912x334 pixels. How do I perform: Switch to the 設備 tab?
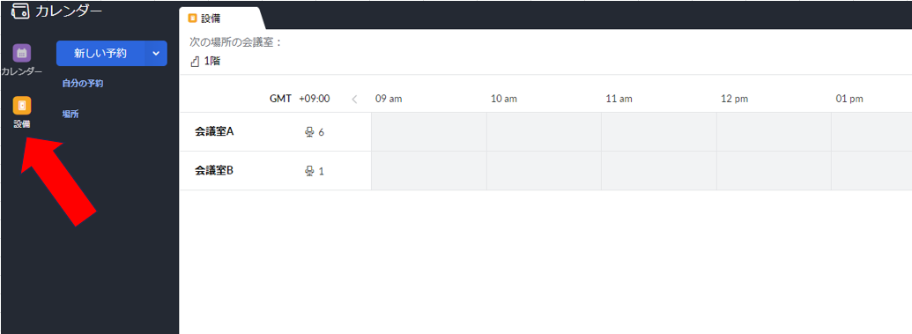[221, 19]
